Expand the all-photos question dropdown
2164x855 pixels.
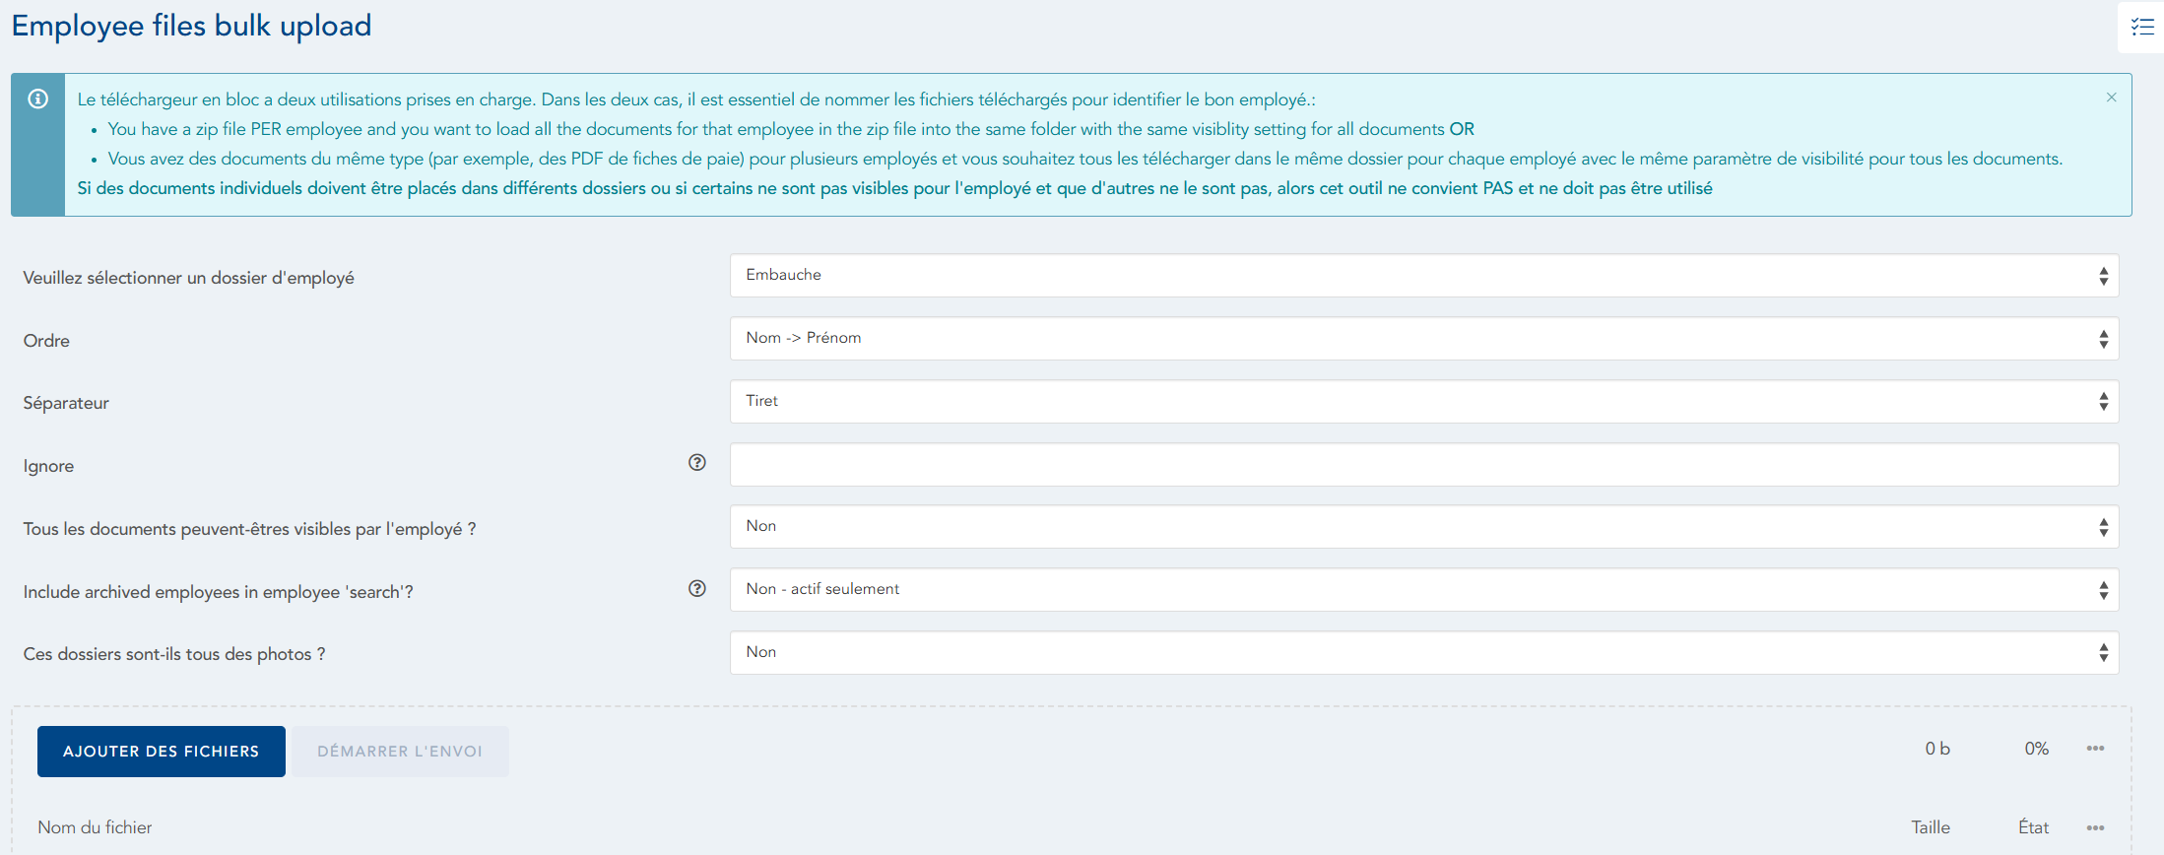coord(1423,653)
